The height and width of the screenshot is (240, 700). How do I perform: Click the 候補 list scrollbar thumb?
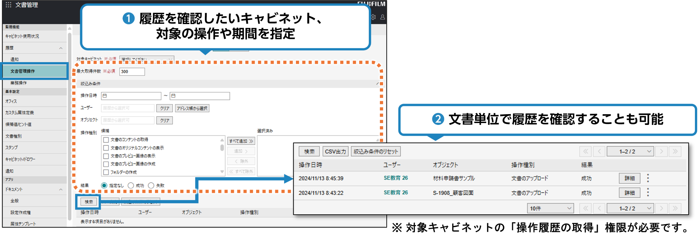coord(222,148)
